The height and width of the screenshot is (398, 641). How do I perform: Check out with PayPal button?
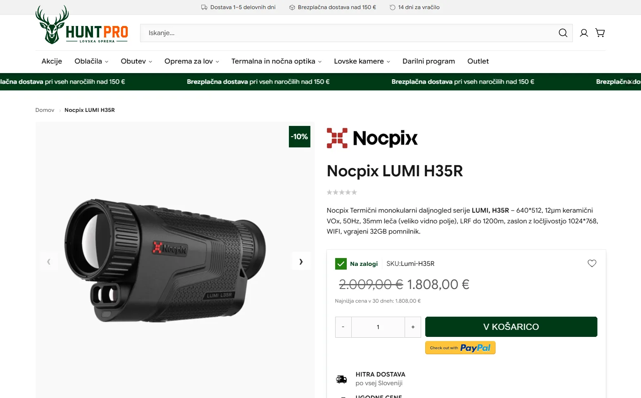point(460,348)
